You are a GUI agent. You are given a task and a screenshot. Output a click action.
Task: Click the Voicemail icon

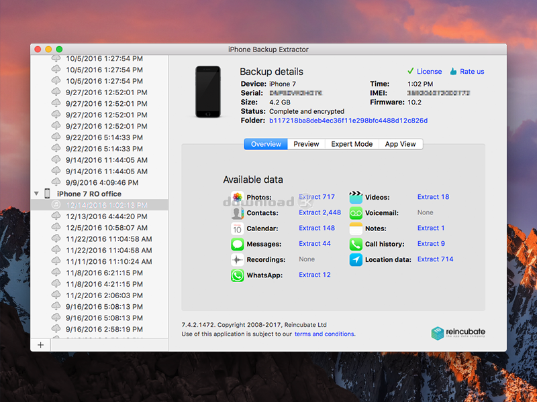356,212
